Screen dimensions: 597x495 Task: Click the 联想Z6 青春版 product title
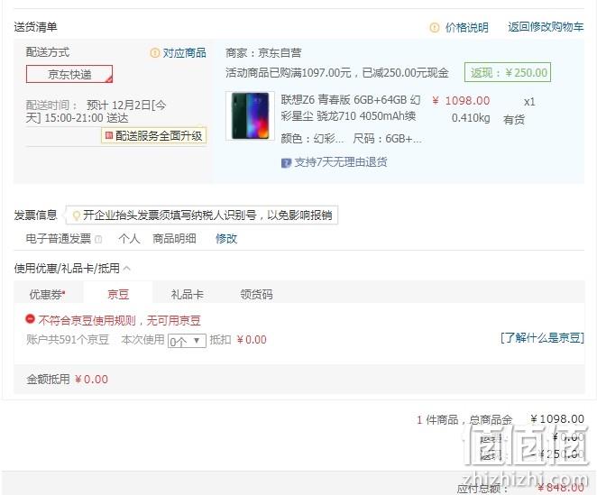351,108
